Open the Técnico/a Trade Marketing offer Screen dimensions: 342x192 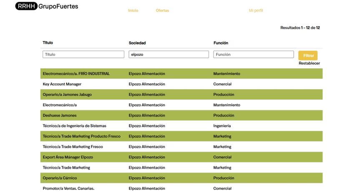coord(66,167)
